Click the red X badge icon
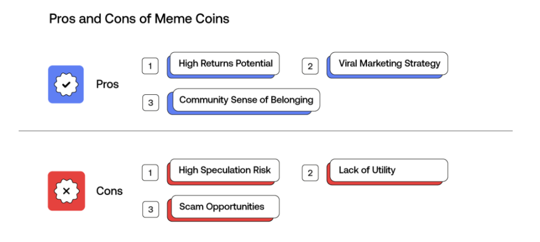This screenshot has width=540, height=242. tap(66, 191)
